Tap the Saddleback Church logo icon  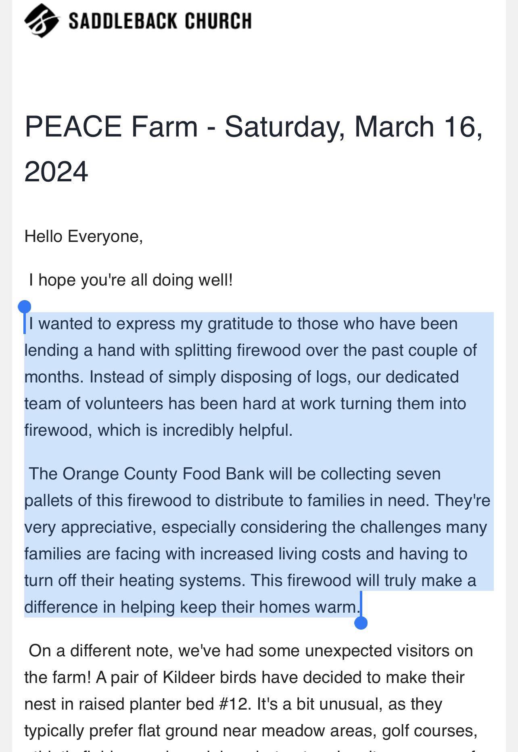click(42, 20)
